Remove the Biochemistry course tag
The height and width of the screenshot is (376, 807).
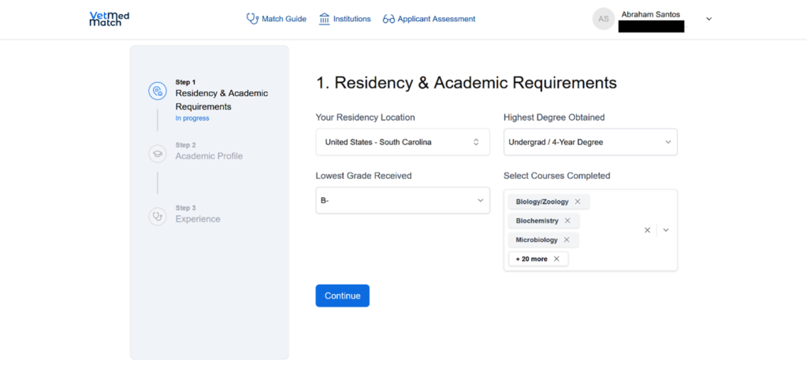coord(567,221)
